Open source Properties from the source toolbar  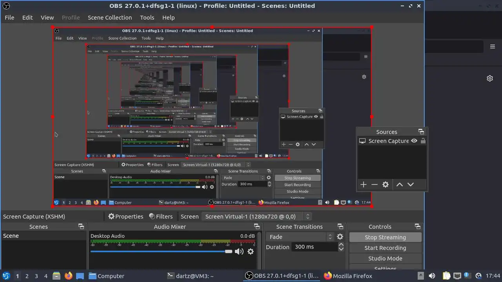click(125, 216)
